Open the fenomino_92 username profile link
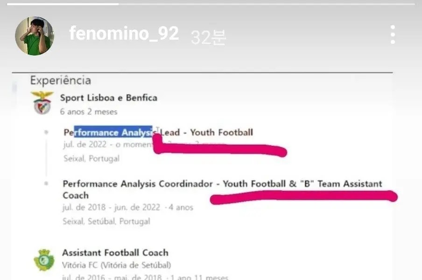 coord(124,34)
